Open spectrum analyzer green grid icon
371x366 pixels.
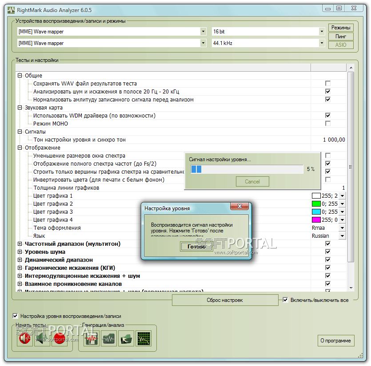coord(144,338)
